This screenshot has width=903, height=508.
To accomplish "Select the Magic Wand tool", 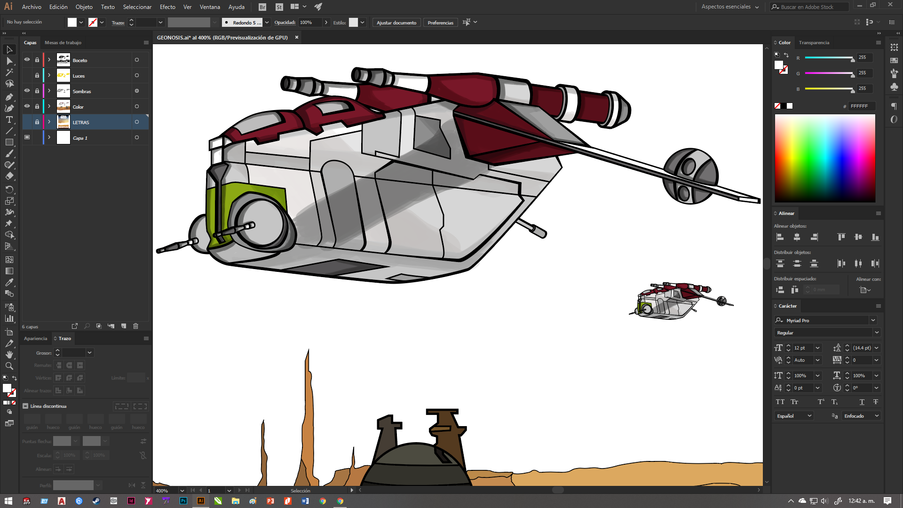I will point(9,72).
